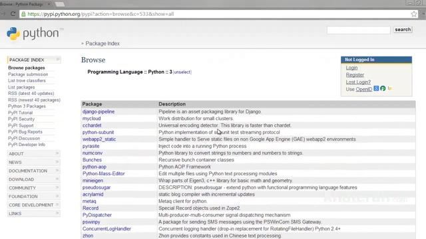Screen dimensions: 426x239
Task: Open the metaq package
Action: tap(89, 201)
